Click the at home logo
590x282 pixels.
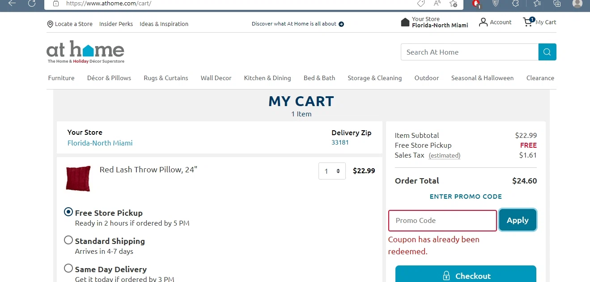[85, 52]
